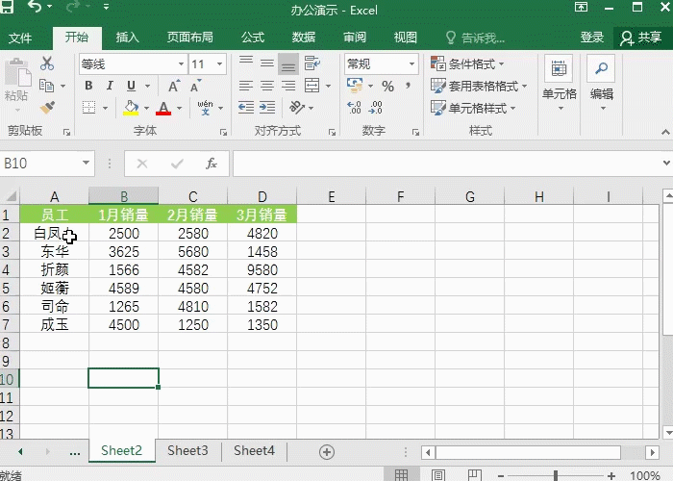
Task: Switch to the 视图 view tab
Action: (406, 38)
